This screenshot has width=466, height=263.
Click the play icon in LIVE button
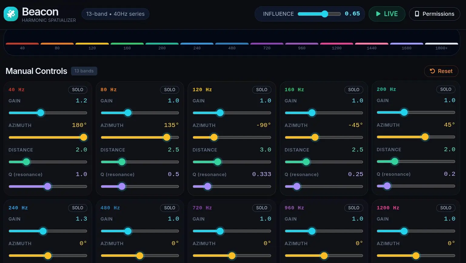[x=378, y=14]
